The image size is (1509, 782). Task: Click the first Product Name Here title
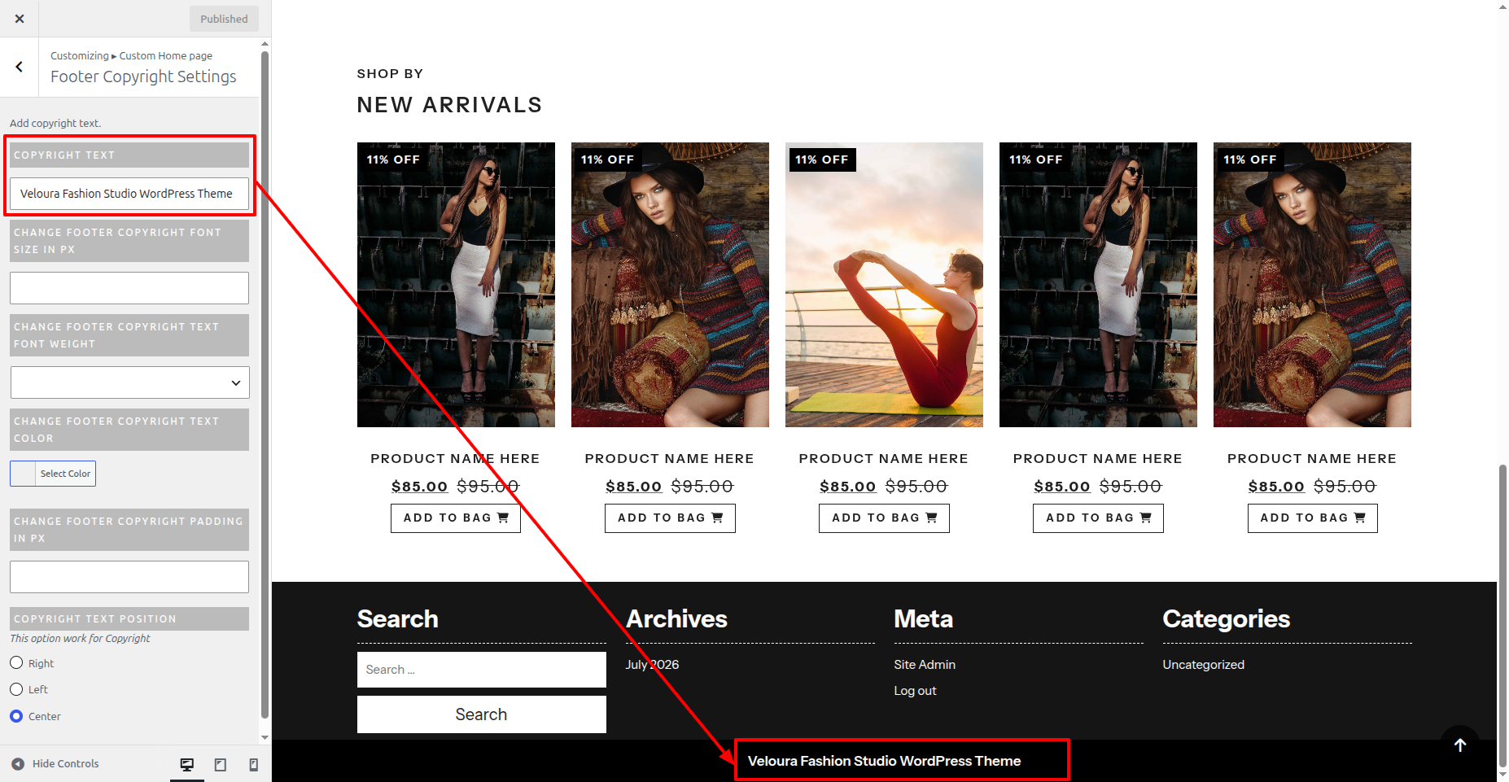[x=455, y=459]
